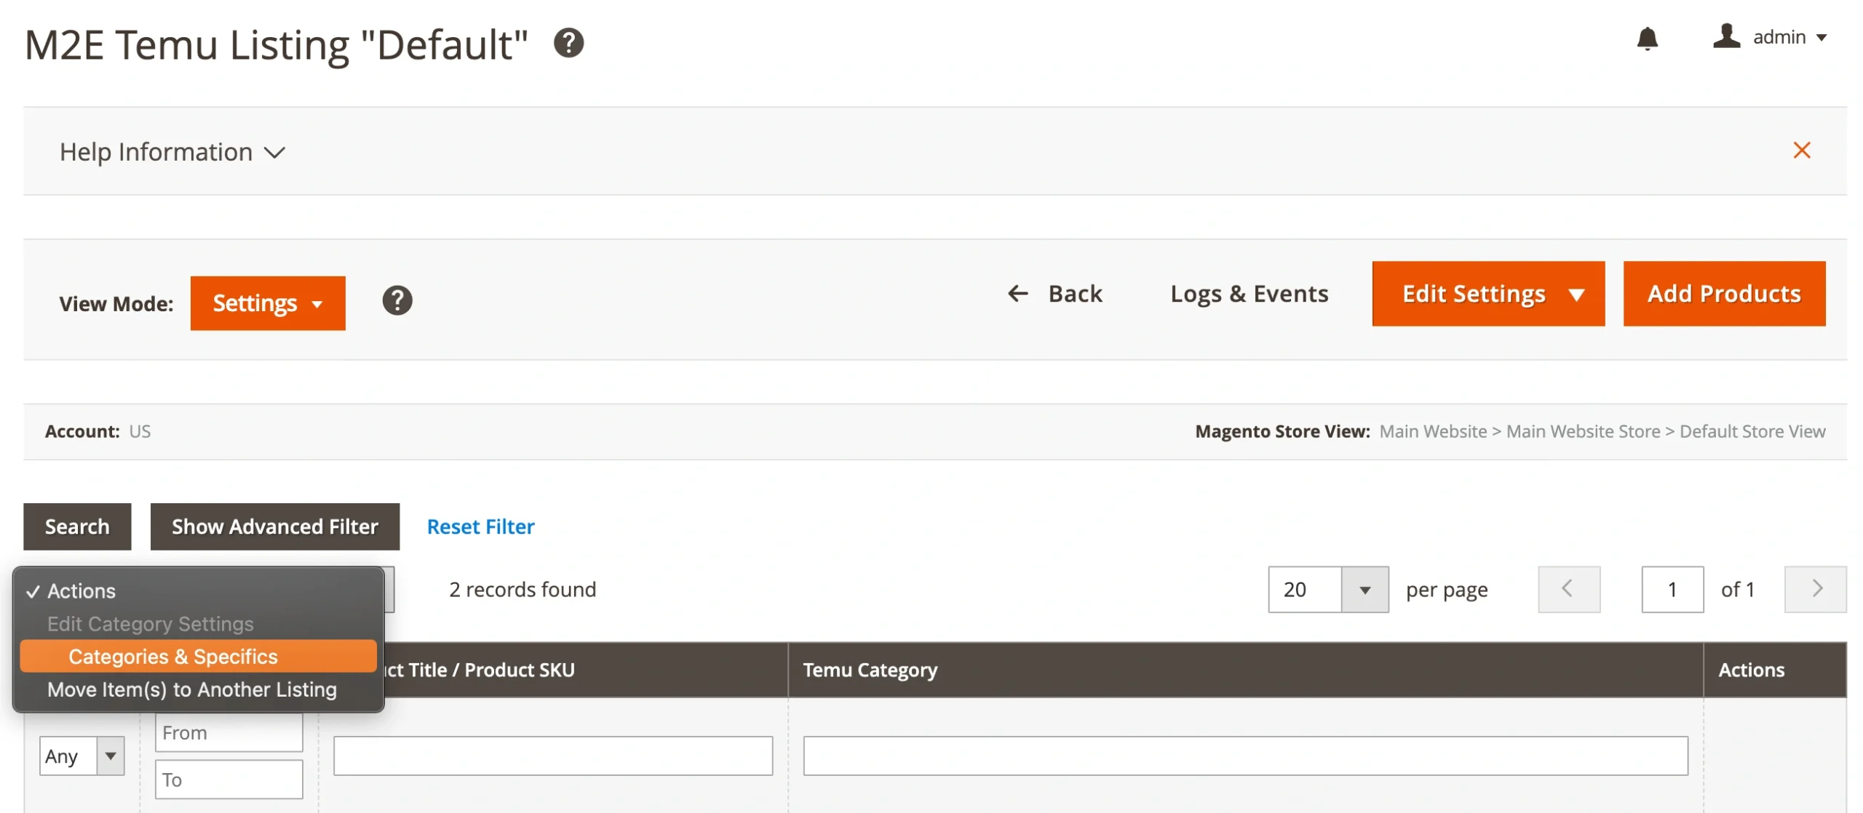Click the admin user avatar icon
The width and height of the screenshot is (1863, 813).
tap(1725, 36)
